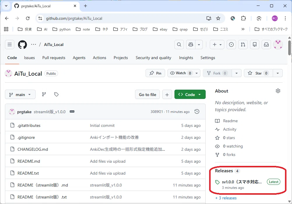Open the python bookmarks folder

[62, 29]
